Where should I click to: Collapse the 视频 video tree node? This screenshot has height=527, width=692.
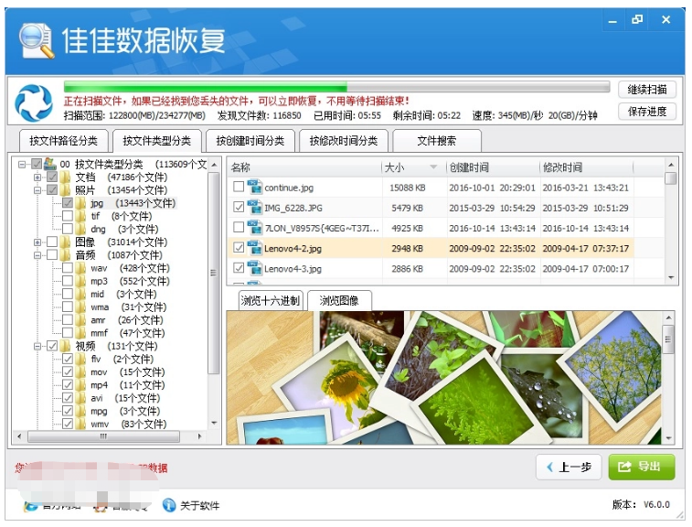point(37,347)
